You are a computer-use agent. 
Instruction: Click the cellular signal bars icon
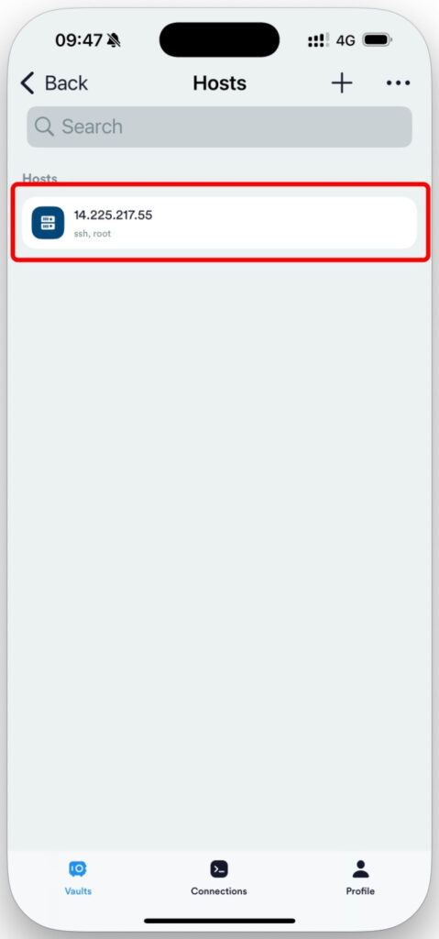tap(318, 40)
